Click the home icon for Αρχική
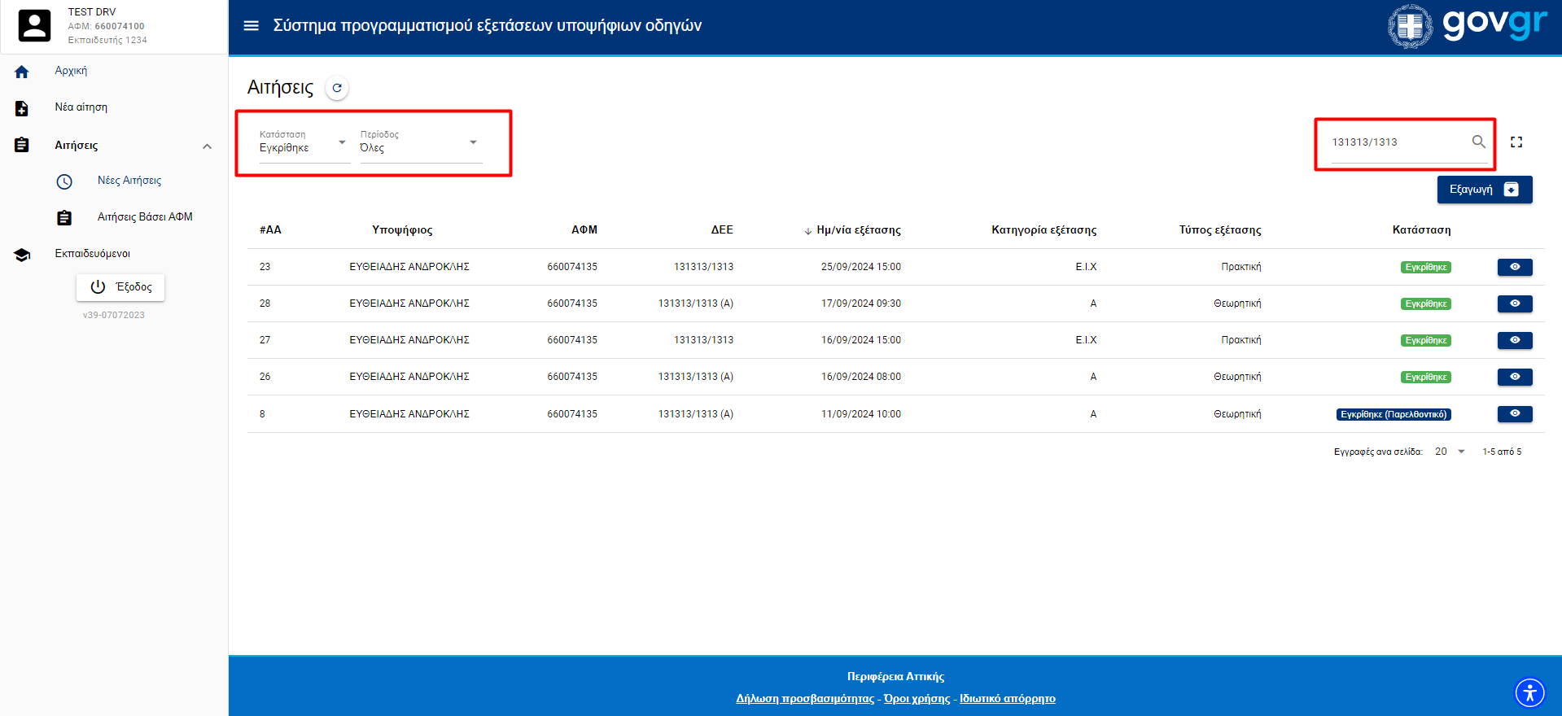The image size is (1562, 716). pyautogui.click(x=22, y=72)
